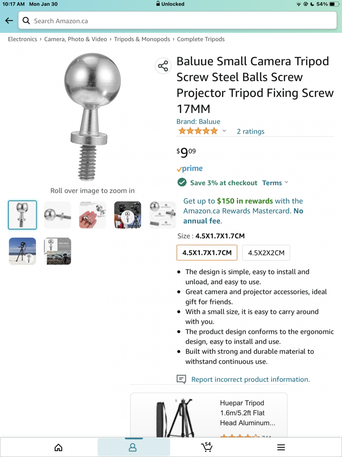
Task: Tap the report feedback speech-bubble icon
Action: (x=181, y=379)
